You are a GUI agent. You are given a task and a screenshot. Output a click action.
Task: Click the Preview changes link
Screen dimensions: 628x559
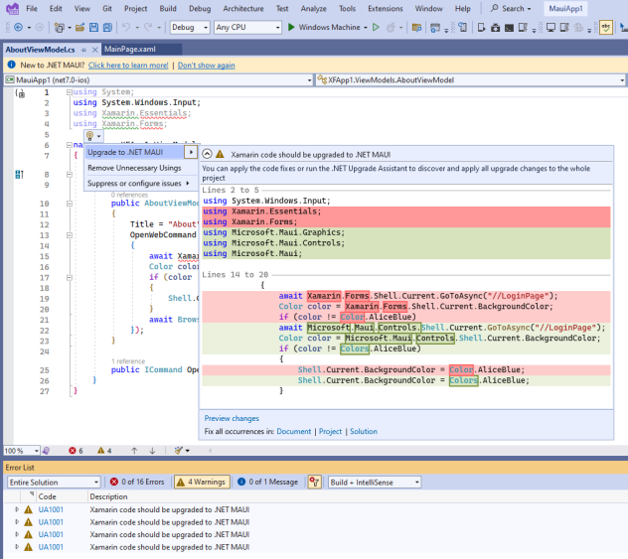[x=232, y=418]
